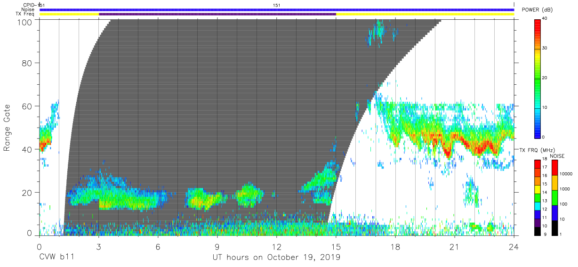
Task: Click the 15 tick on the UT hours axis
Action: [336, 246]
